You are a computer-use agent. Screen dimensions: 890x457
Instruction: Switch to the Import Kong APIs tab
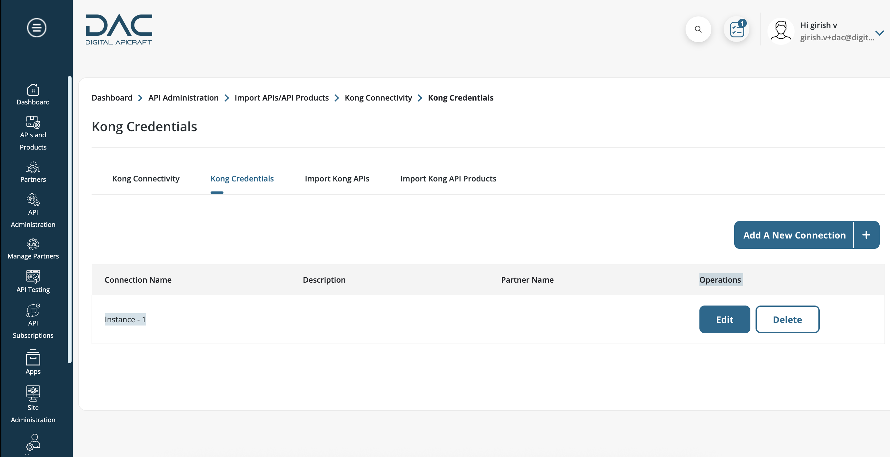pyautogui.click(x=337, y=179)
